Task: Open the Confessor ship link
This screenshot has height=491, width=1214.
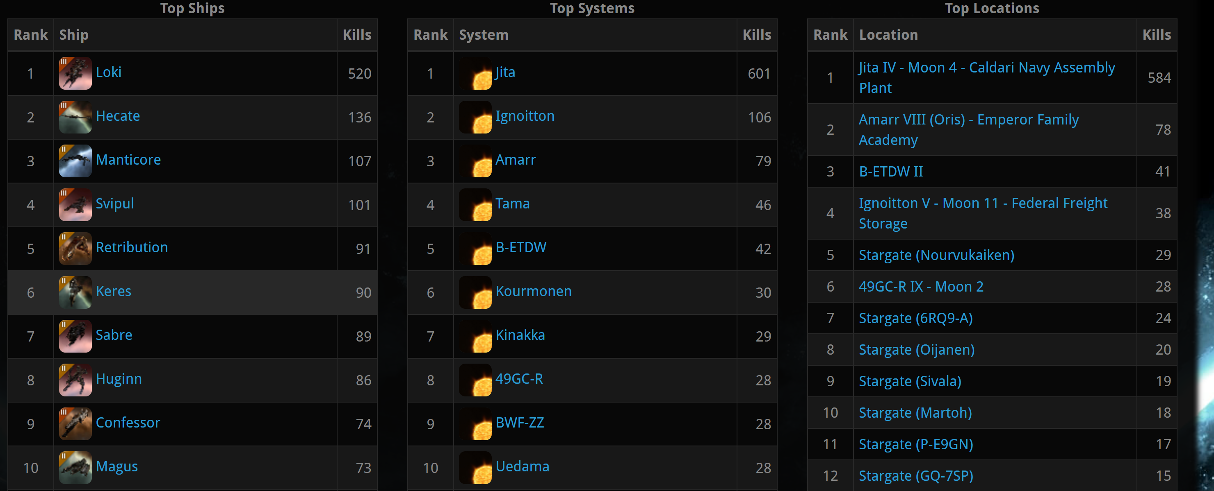Action: click(x=128, y=422)
